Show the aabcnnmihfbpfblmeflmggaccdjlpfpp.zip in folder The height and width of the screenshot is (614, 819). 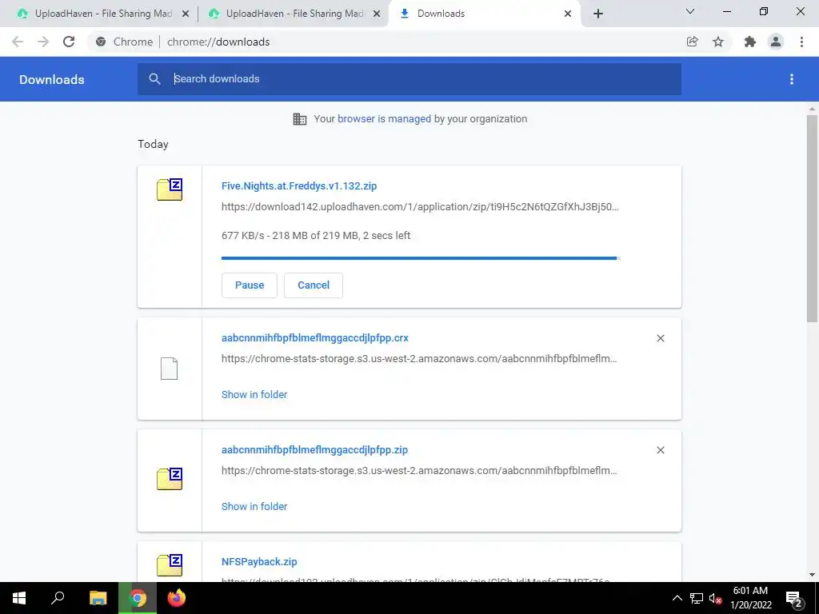(254, 506)
